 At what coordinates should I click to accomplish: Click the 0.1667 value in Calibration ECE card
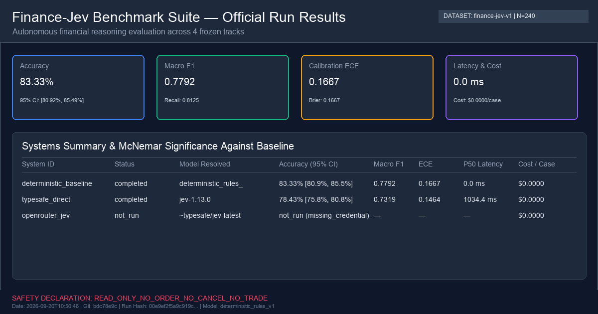(324, 82)
